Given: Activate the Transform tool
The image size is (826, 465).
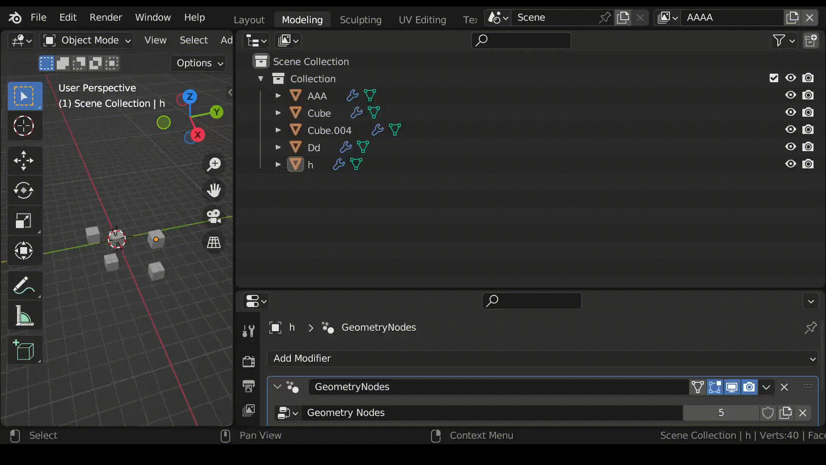Looking at the screenshot, I should (24, 251).
